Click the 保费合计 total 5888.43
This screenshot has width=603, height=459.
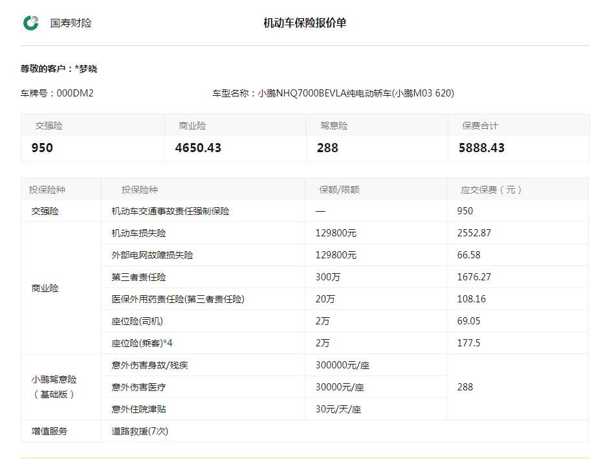point(481,148)
